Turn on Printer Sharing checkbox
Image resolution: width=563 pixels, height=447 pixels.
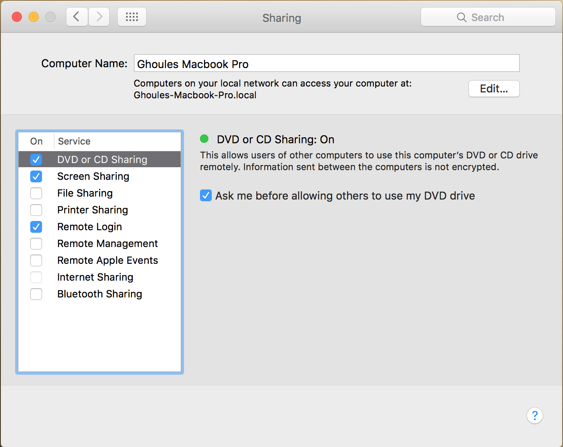point(36,210)
